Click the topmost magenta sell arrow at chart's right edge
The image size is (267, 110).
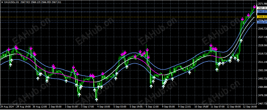(254, 7)
